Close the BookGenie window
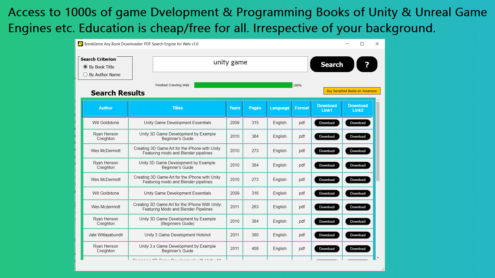 click(377, 44)
